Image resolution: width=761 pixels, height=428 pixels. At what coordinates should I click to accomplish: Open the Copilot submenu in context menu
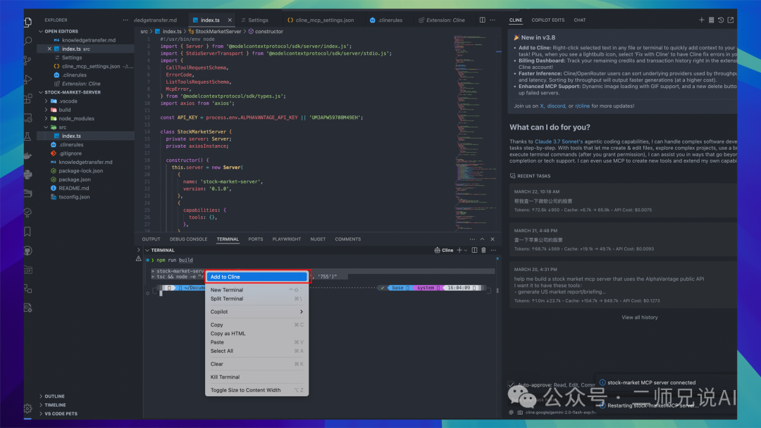pyautogui.click(x=256, y=312)
